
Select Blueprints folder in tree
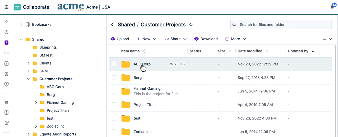[x=48, y=47]
